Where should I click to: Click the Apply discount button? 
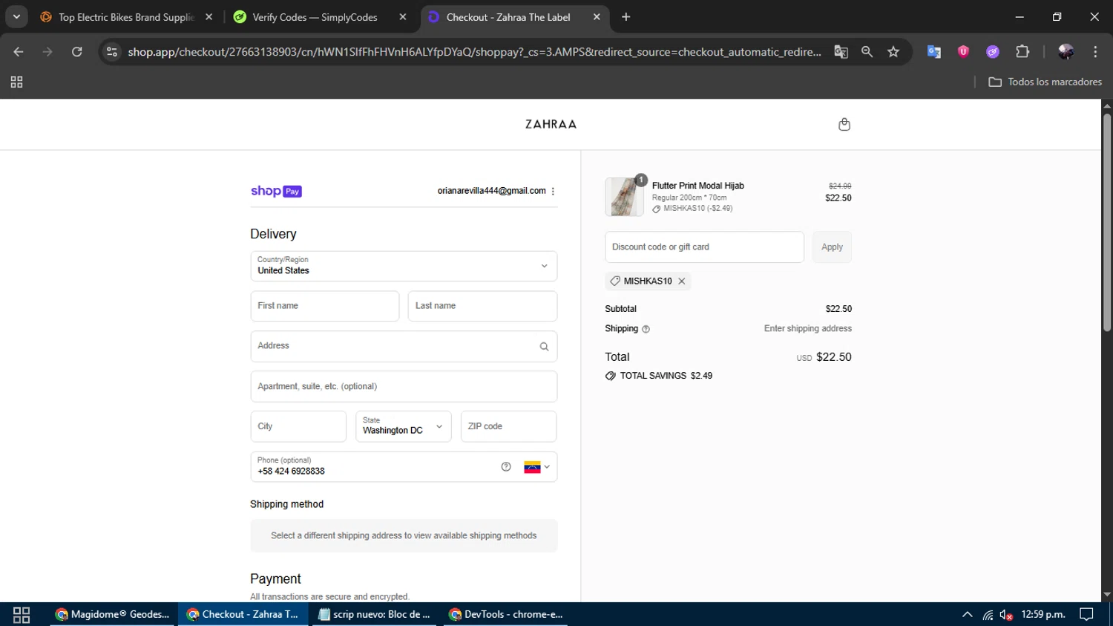832,247
